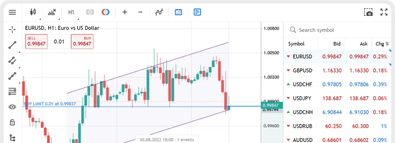The width and height of the screenshot is (395, 143).
Task: Zoom out the chart with minus icon
Action: click(140, 12)
